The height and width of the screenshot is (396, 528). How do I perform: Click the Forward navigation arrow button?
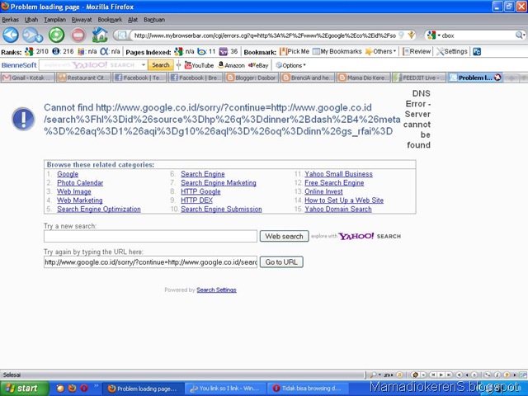click(32, 35)
